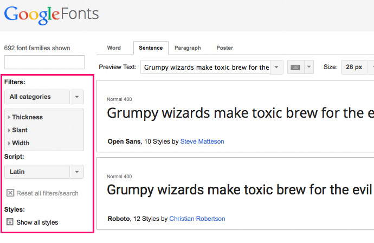Click the Roboto sample sentence
The width and height of the screenshot is (374, 243).
point(240,190)
